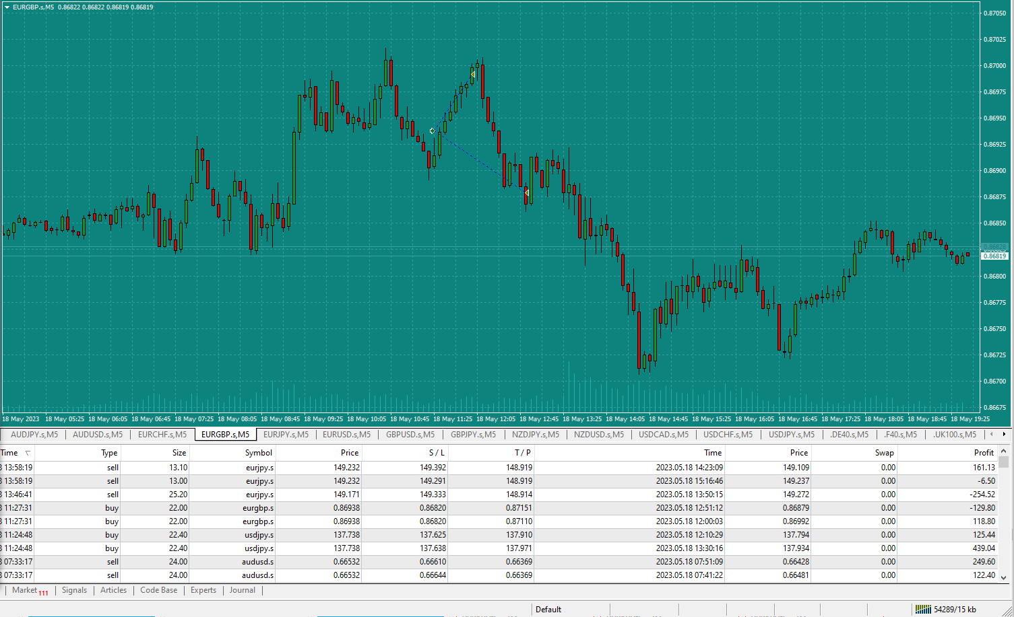Open the EURGBP.s,M5 chart title dropdown triangle

(7, 7)
